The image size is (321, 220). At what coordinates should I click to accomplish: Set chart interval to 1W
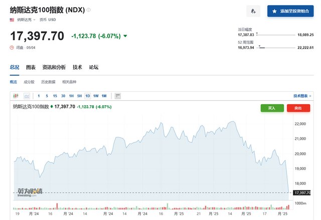pos(96,96)
